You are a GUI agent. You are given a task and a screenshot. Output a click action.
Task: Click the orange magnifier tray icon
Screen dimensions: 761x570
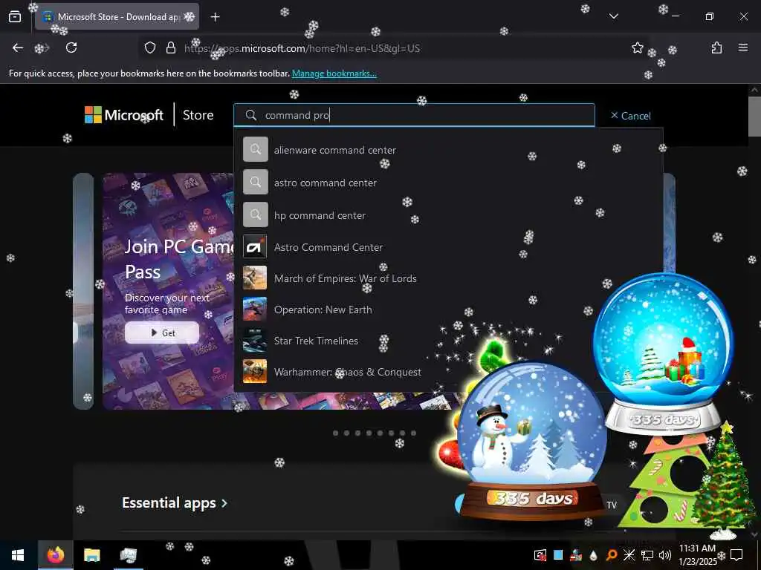click(612, 555)
